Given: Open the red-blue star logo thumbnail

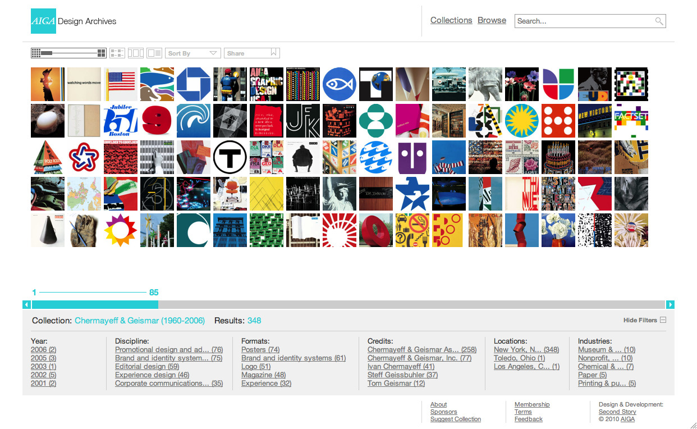Looking at the screenshot, I should pyautogui.click(x=84, y=157).
